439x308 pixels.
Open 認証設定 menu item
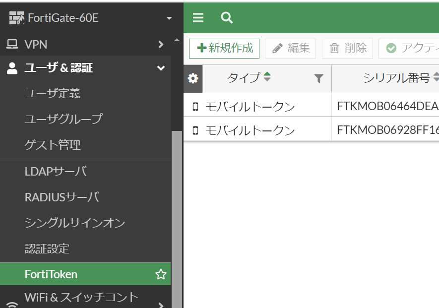point(85,248)
